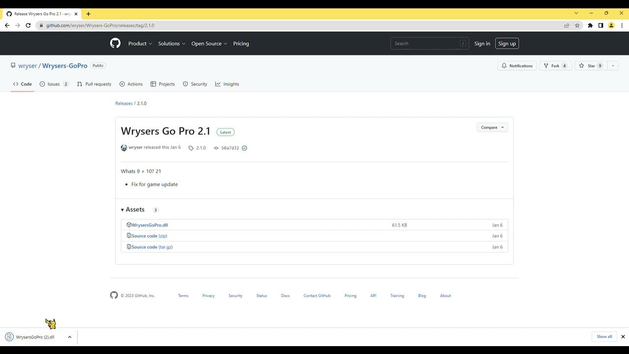Viewport: 629px width, 354px height.
Task: Click the Notifications button
Action: pyautogui.click(x=516, y=65)
